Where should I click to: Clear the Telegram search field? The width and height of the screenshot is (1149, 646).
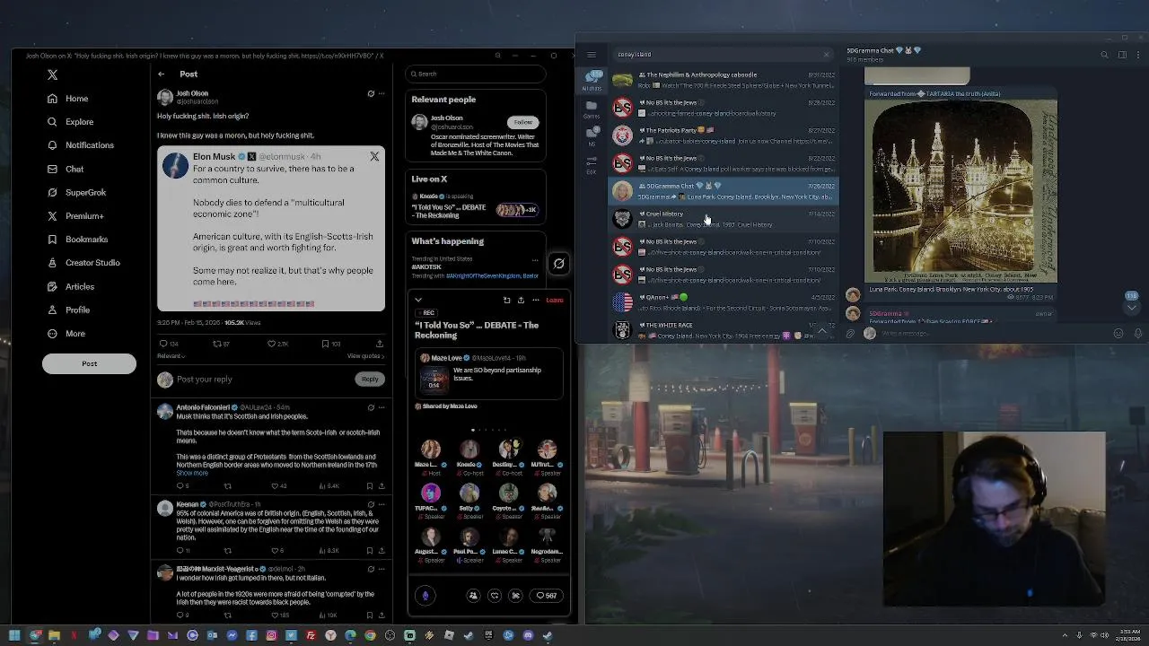click(827, 55)
